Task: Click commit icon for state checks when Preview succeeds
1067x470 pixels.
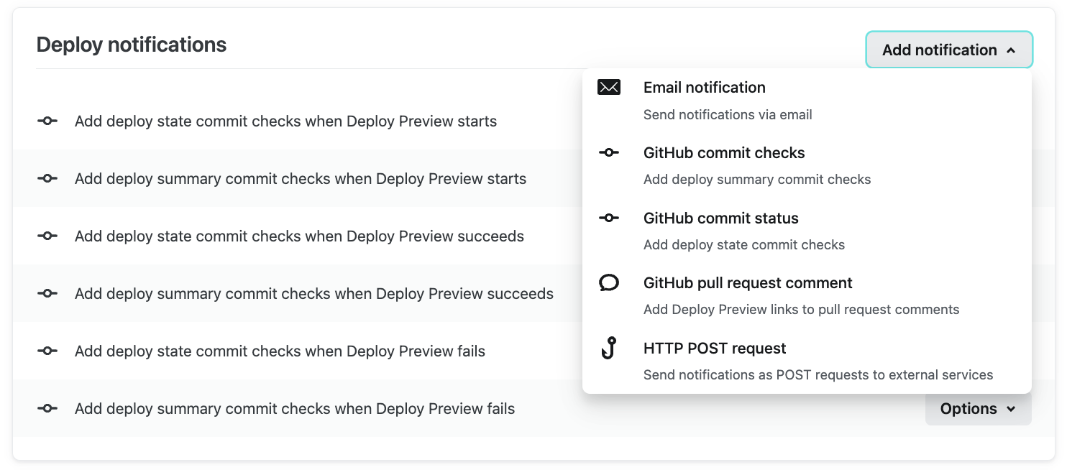Action: pyautogui.click(x=47, y=236)
